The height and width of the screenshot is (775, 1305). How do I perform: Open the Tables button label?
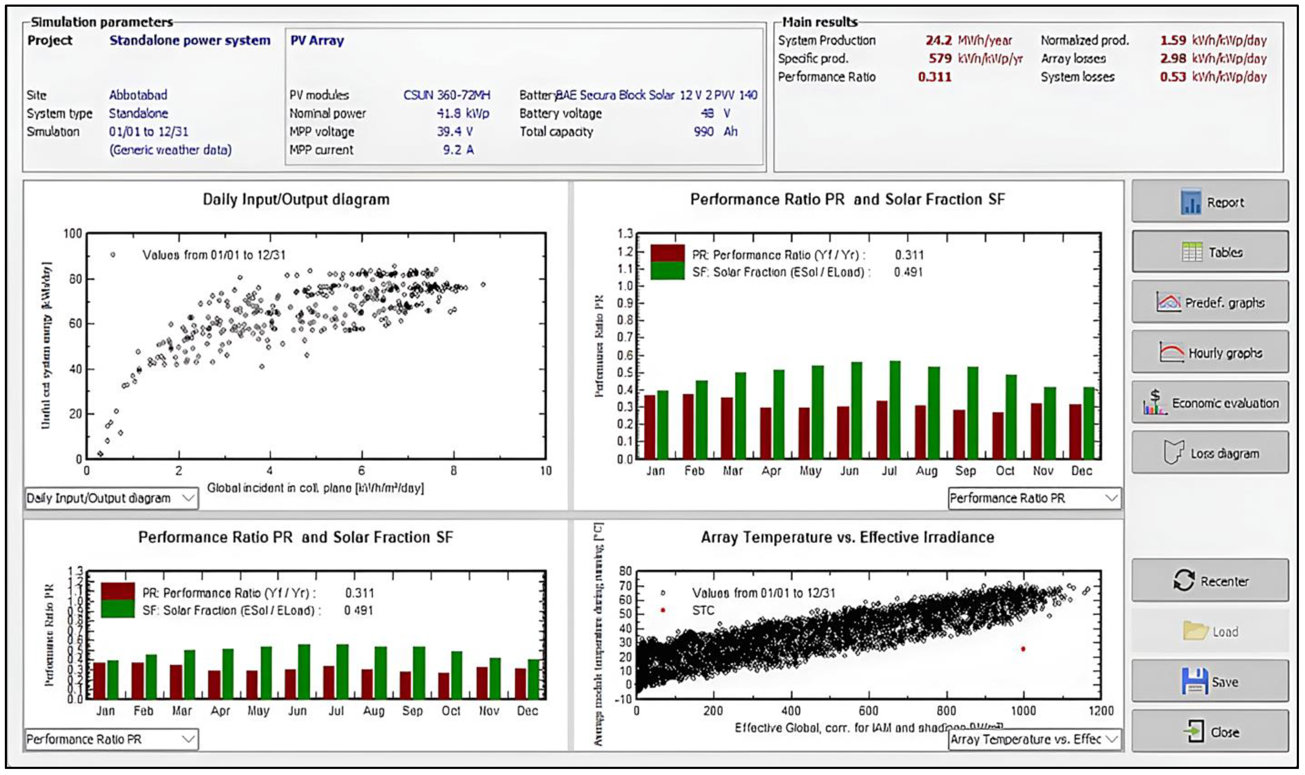[1226, 253]
